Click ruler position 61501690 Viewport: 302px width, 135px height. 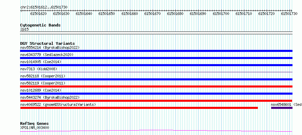click(x=198, y=14)
